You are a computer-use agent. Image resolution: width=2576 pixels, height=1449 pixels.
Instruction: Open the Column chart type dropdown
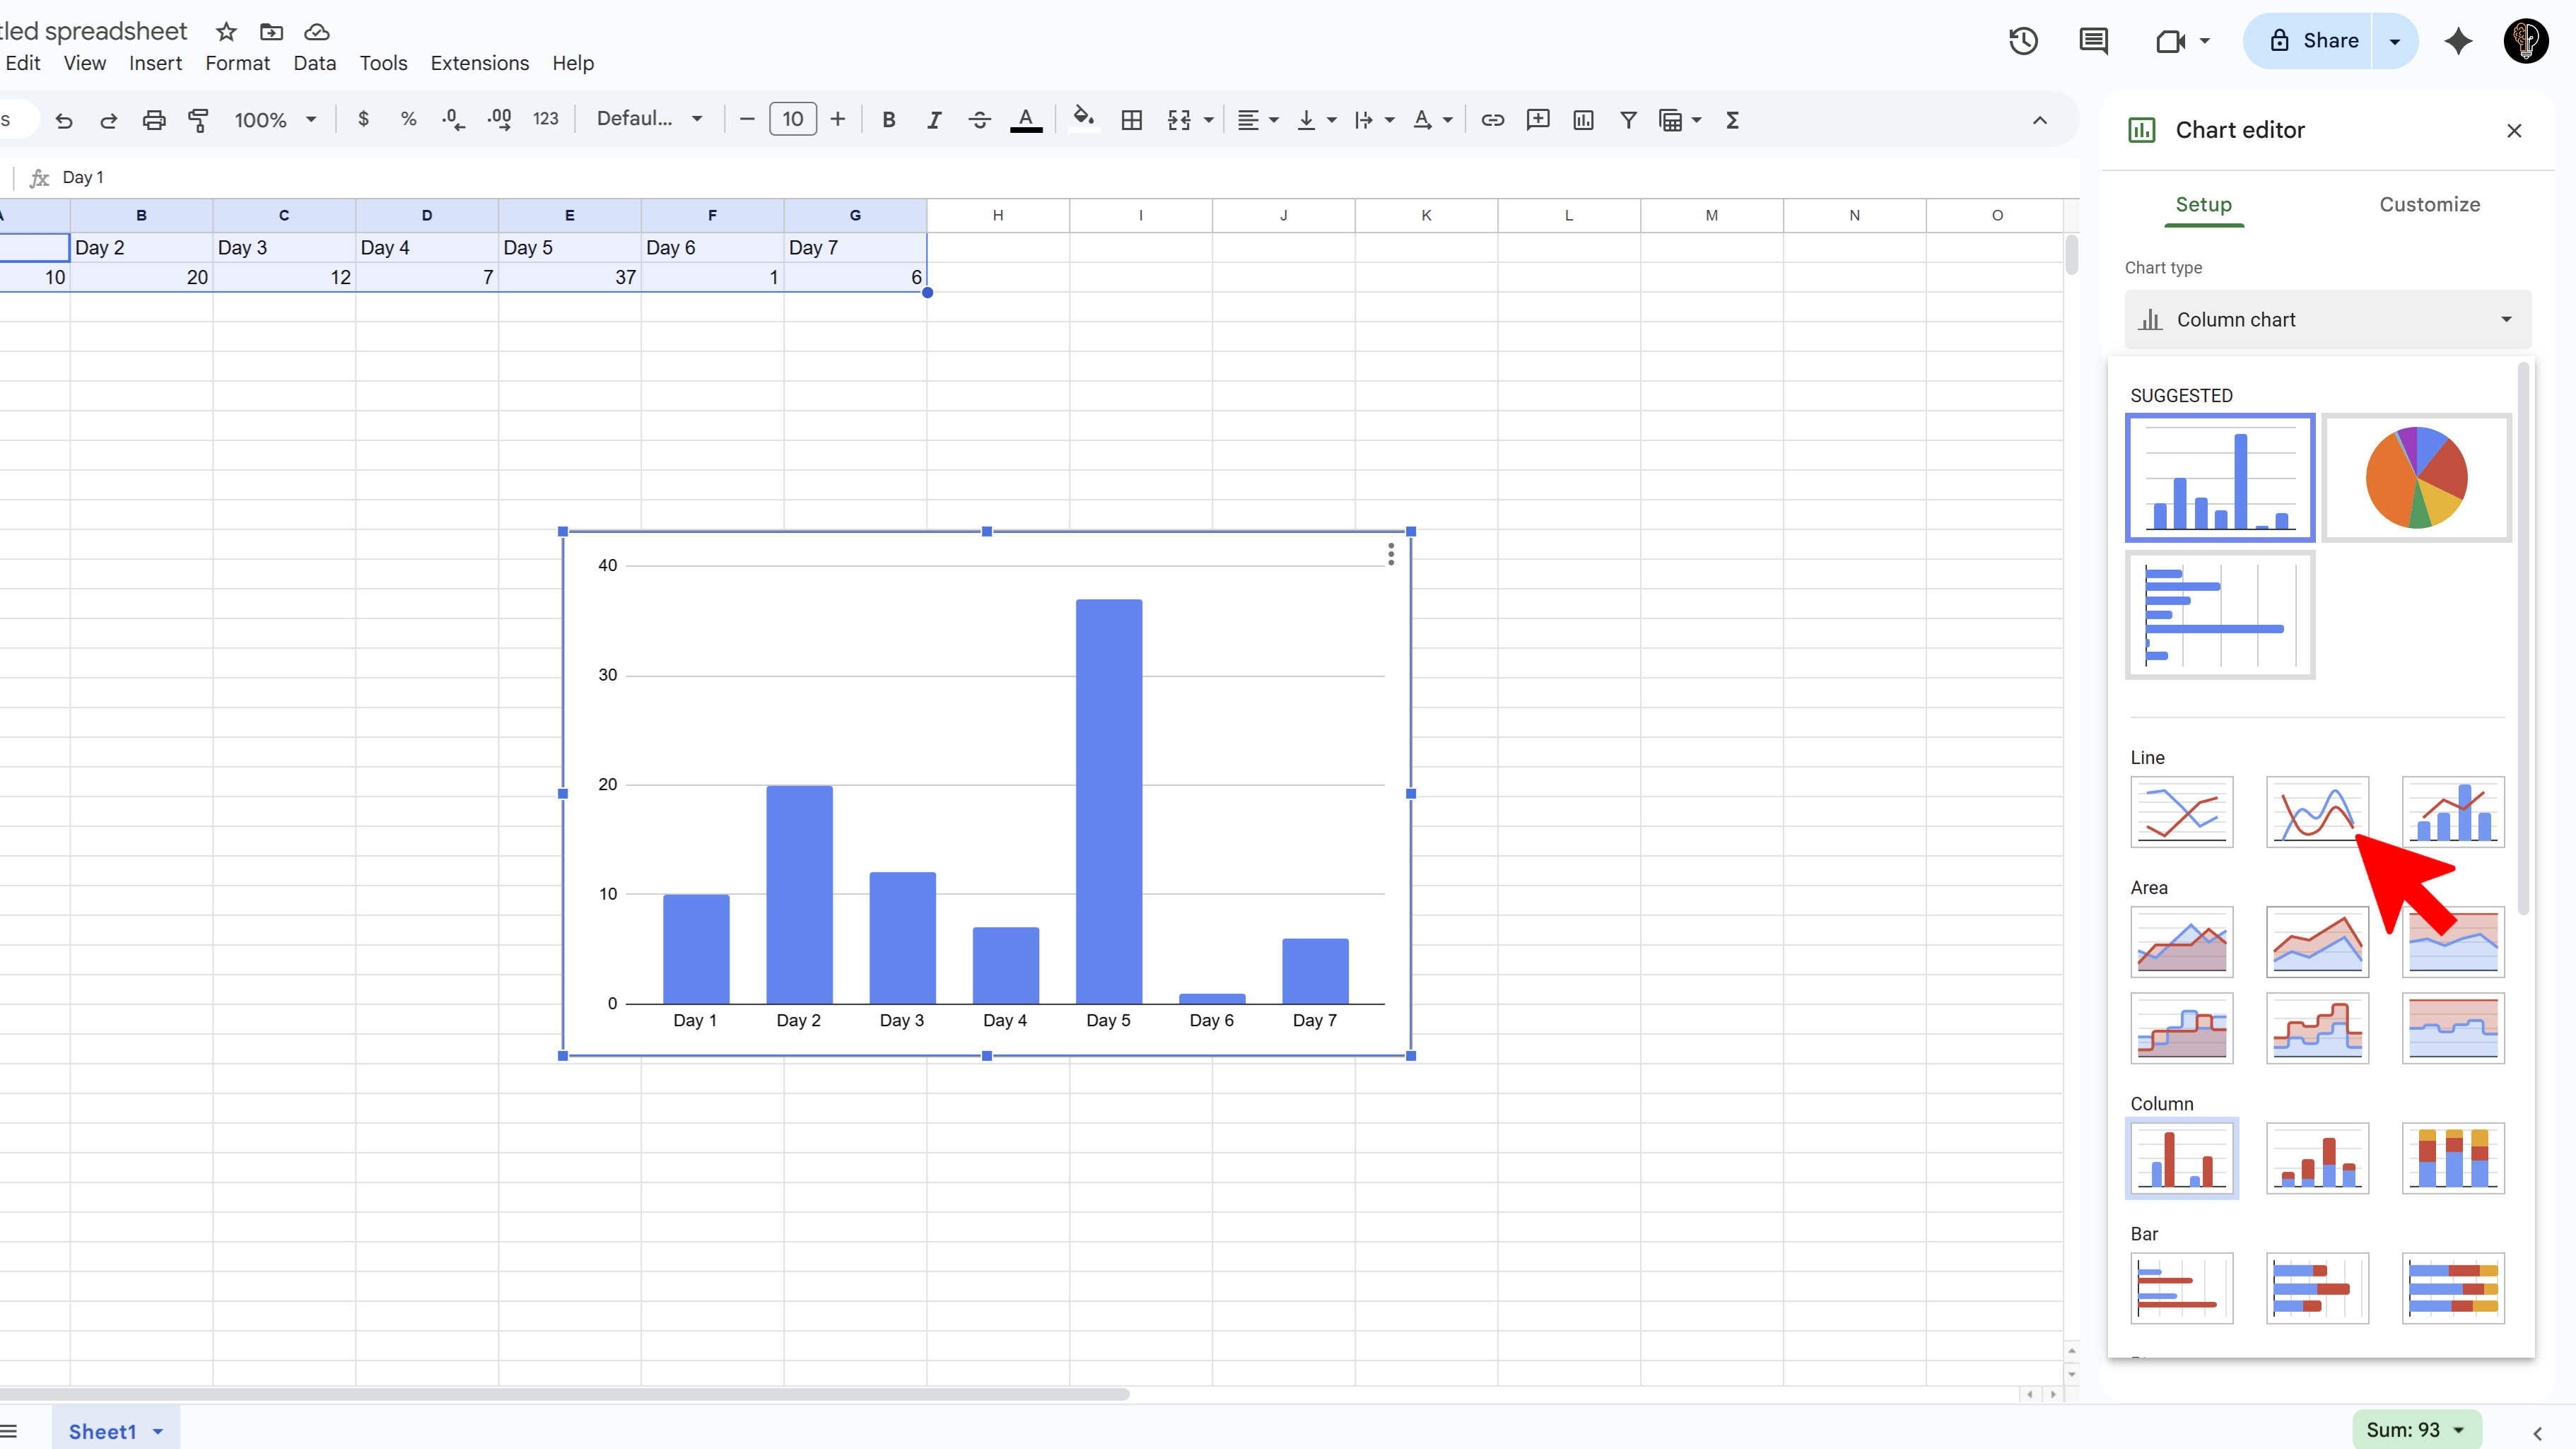2326,319
